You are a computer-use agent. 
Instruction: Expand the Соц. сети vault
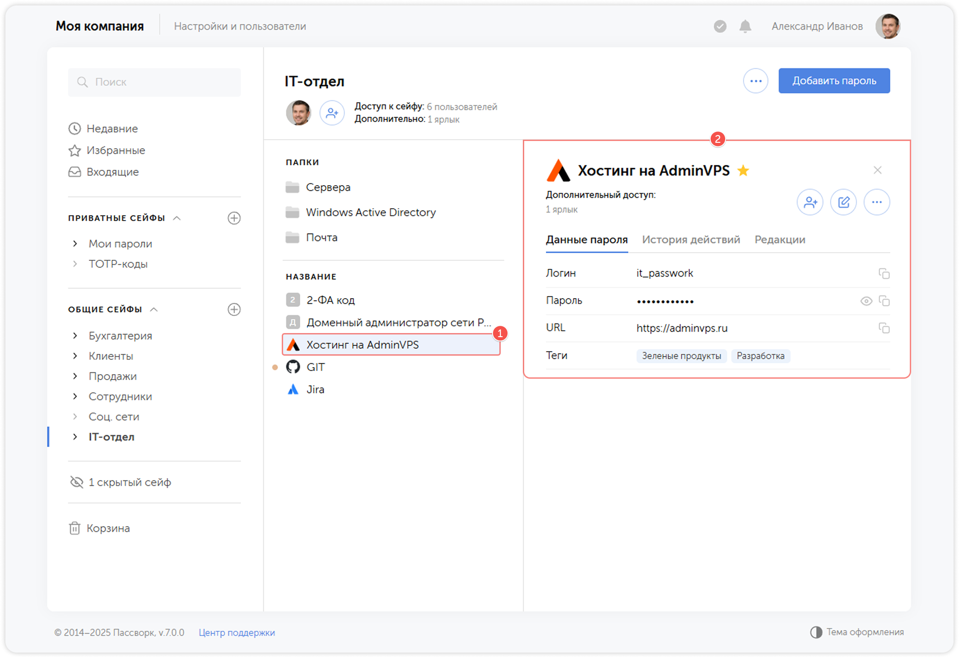[x=75, y=417]
